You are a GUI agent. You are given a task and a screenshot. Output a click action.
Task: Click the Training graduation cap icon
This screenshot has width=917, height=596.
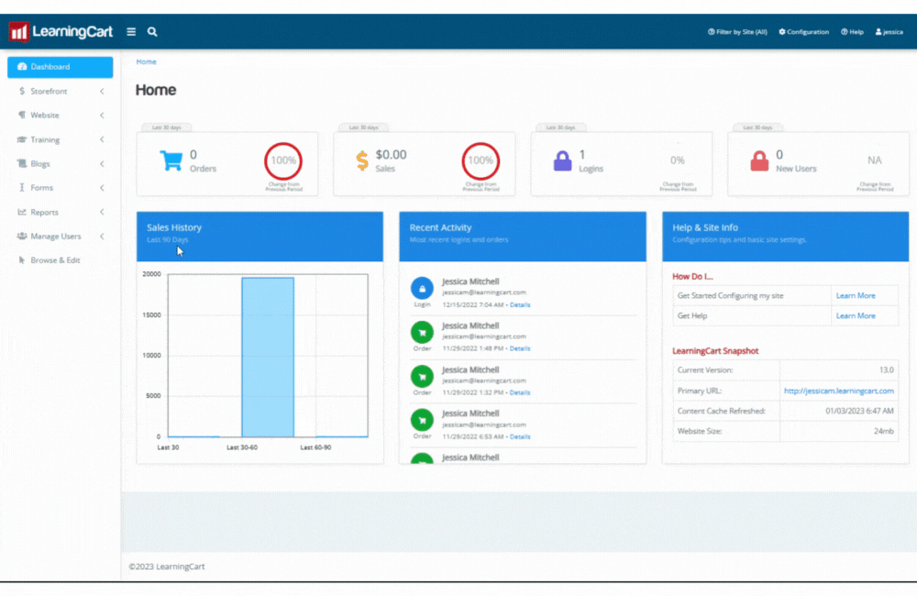tap(22, 139)
